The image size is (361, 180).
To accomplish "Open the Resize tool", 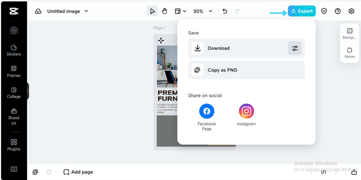I will point(349,53).
